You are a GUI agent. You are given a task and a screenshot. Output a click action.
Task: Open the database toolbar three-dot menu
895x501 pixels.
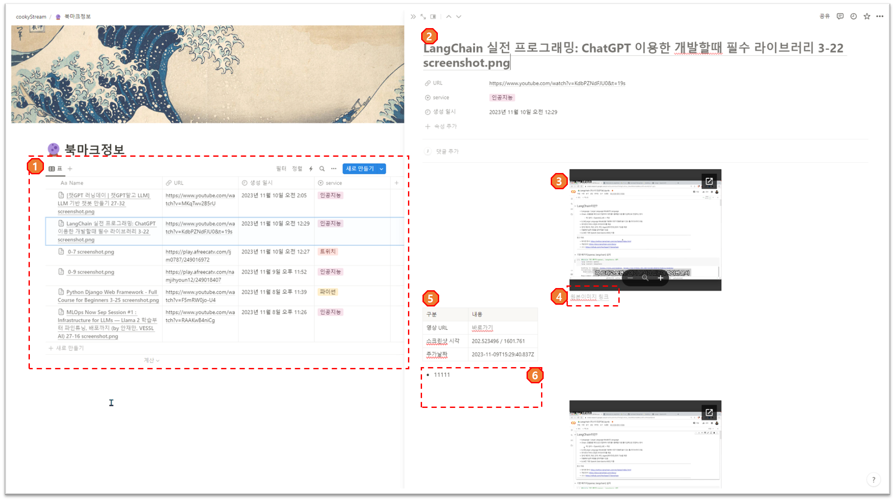coord(334,169)
